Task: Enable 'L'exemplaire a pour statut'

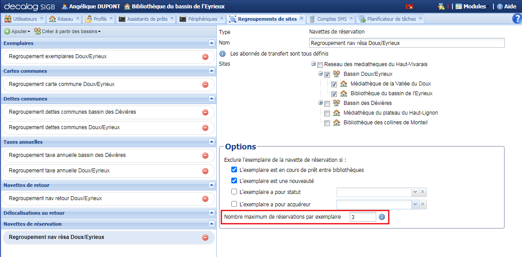Action: [x=234, y=192]
